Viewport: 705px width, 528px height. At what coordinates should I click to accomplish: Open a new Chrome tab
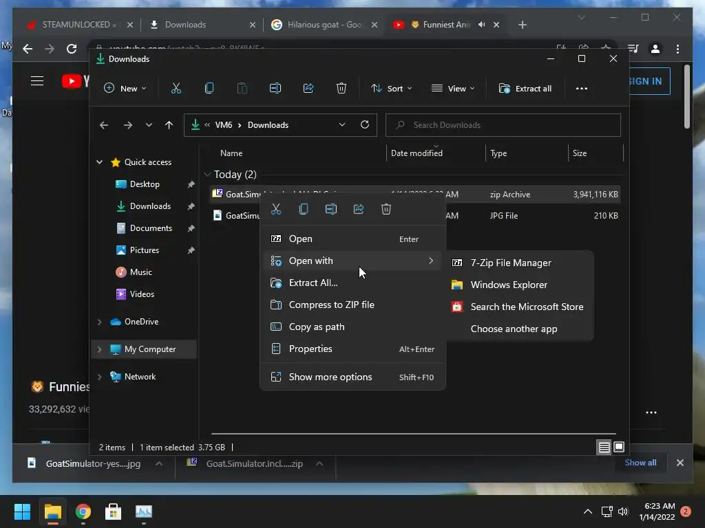tap(522, 25)
